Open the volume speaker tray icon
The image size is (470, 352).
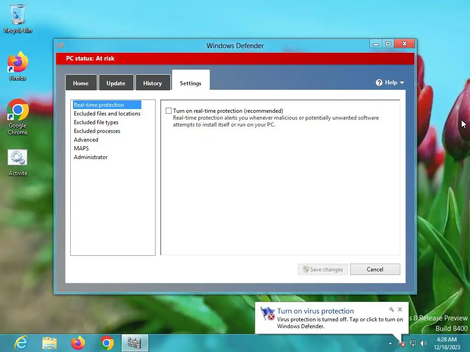pos(423,343)
